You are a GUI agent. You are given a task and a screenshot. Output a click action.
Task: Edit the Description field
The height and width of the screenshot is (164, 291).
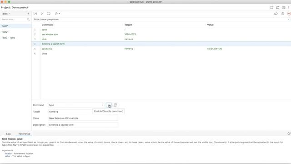click(83, 125)
